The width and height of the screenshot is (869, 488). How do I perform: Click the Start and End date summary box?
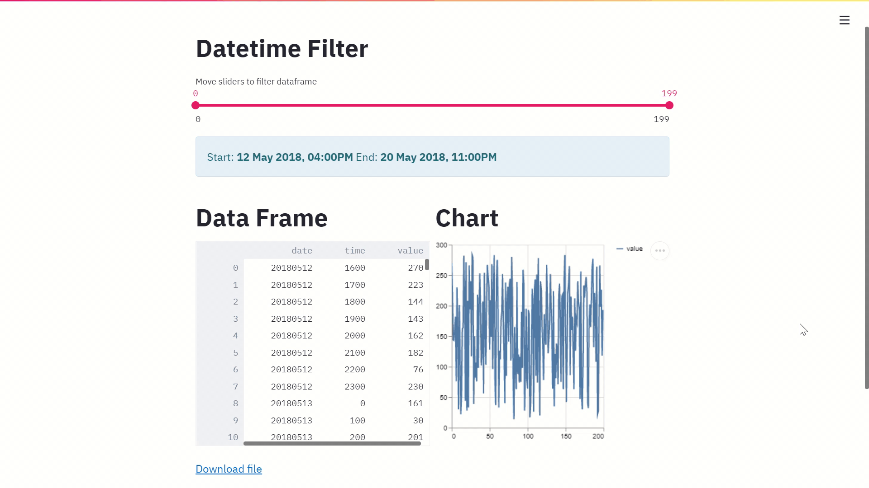tap(432, 156)
